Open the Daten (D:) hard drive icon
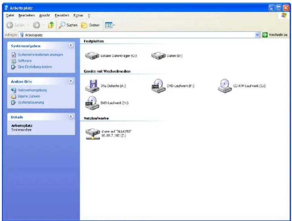 158,56
